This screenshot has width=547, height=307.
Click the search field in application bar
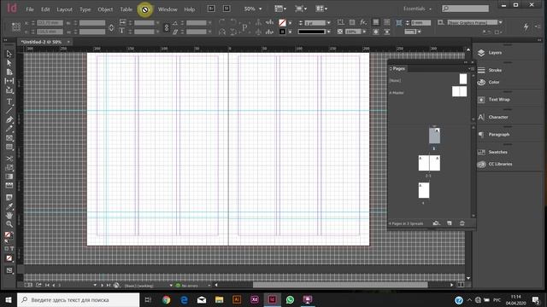coord(465,9)
